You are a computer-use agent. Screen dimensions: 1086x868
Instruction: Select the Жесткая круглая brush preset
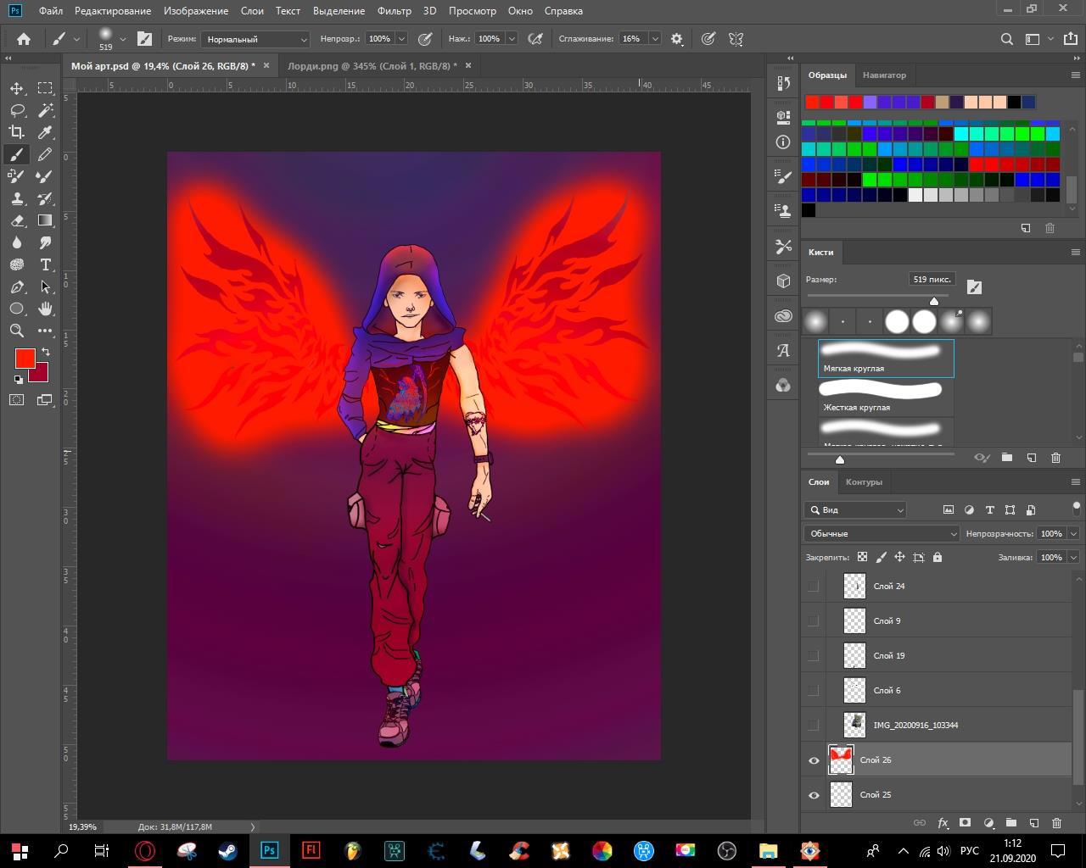click(886, 397)
